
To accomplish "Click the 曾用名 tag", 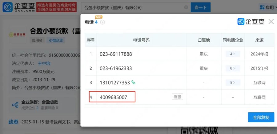I will coord(37,40).
